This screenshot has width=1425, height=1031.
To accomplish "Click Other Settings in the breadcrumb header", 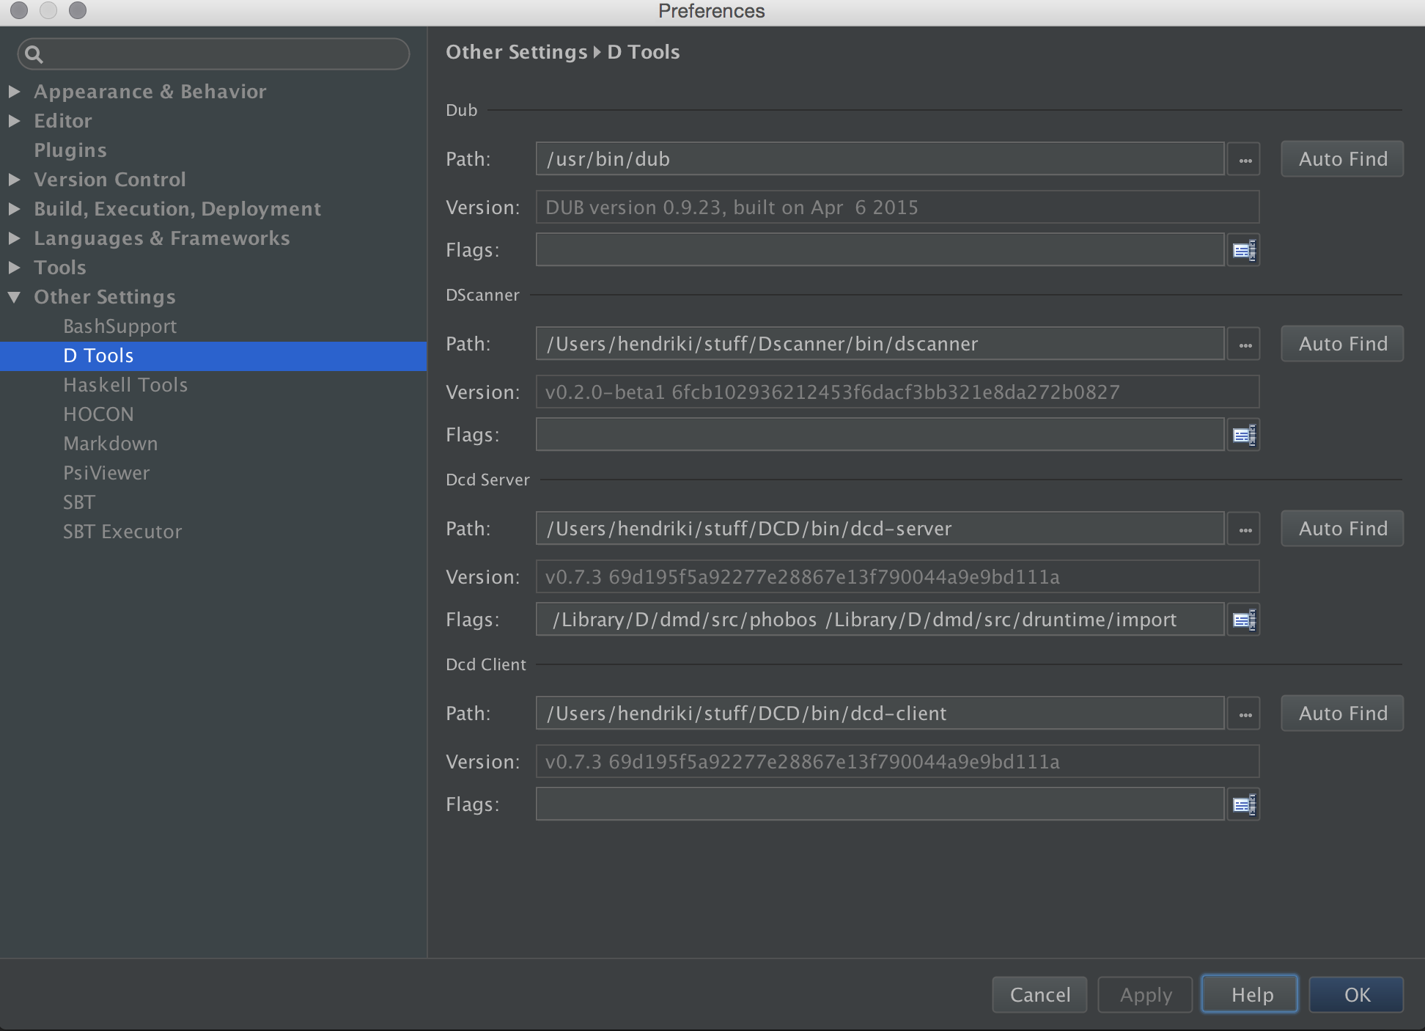I will pos(517,52).
